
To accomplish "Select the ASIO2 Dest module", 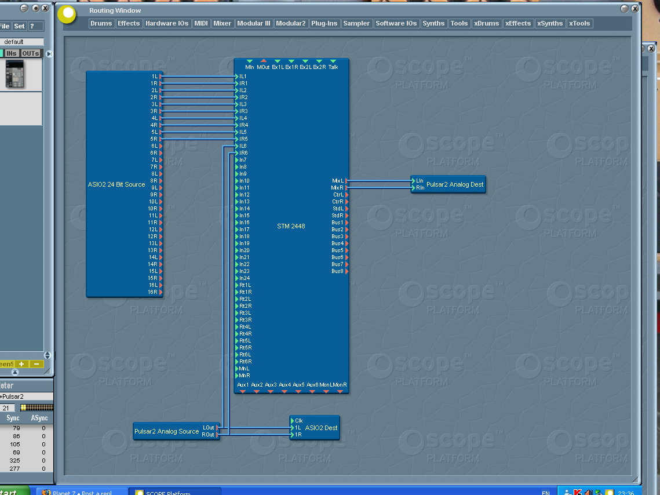I will (x=321, y=428).
